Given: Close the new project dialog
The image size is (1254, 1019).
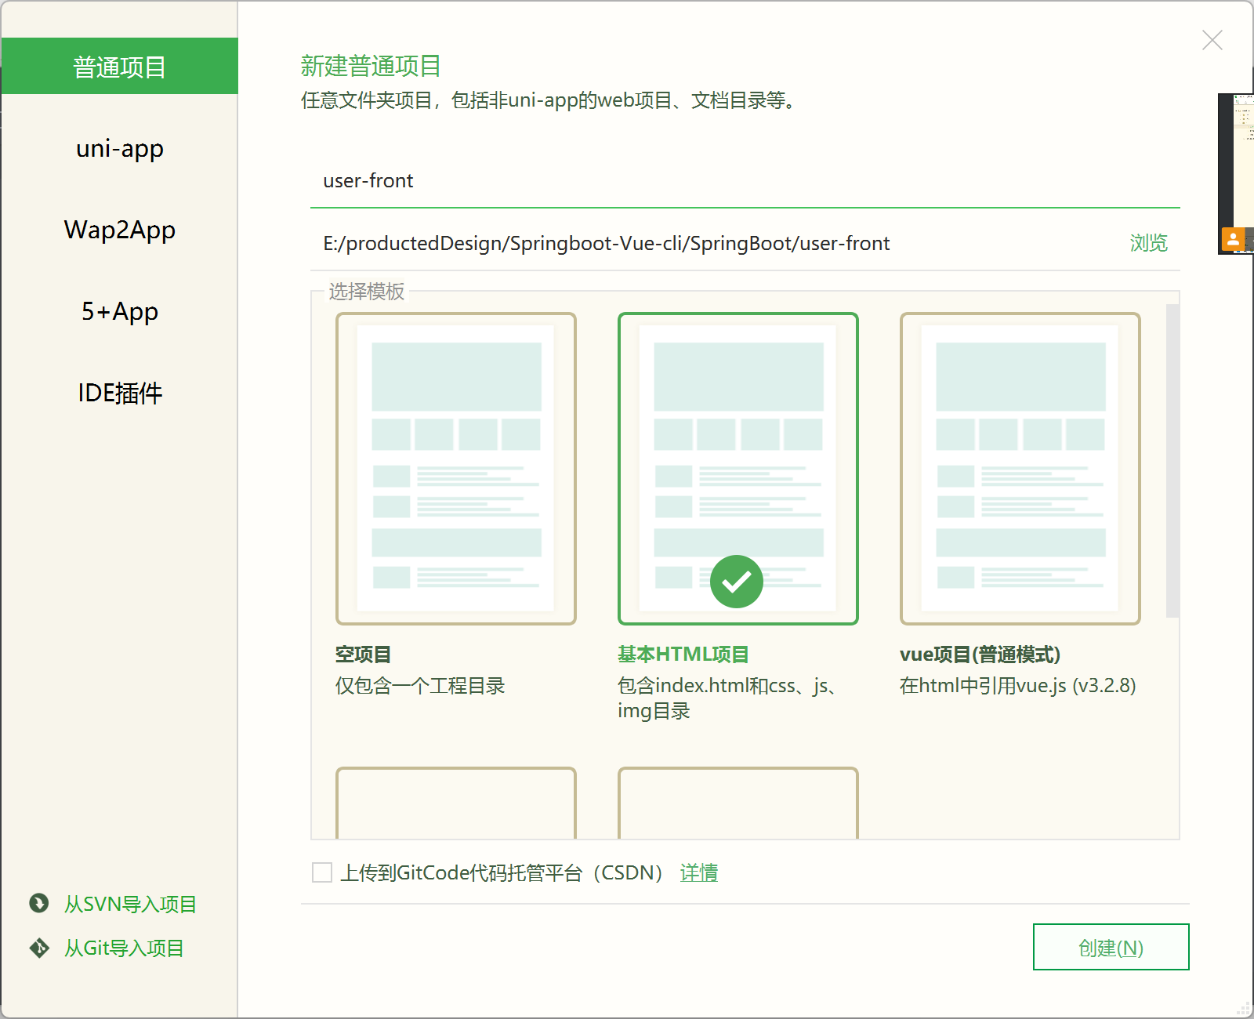Looking at the screenshot, I should coord(1212,40).
